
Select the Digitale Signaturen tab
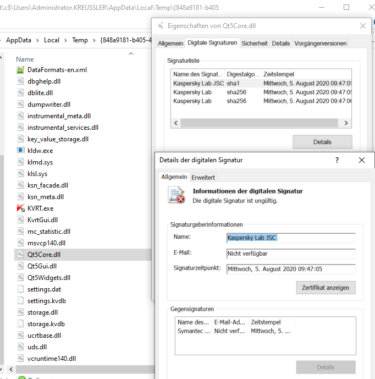212,43
